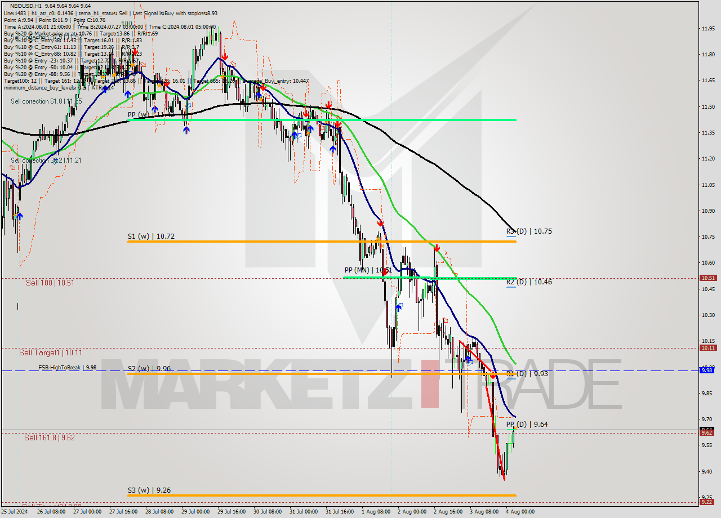Select the Sell correction 61.8 label
Screen dimensions: 721x518
46,101
